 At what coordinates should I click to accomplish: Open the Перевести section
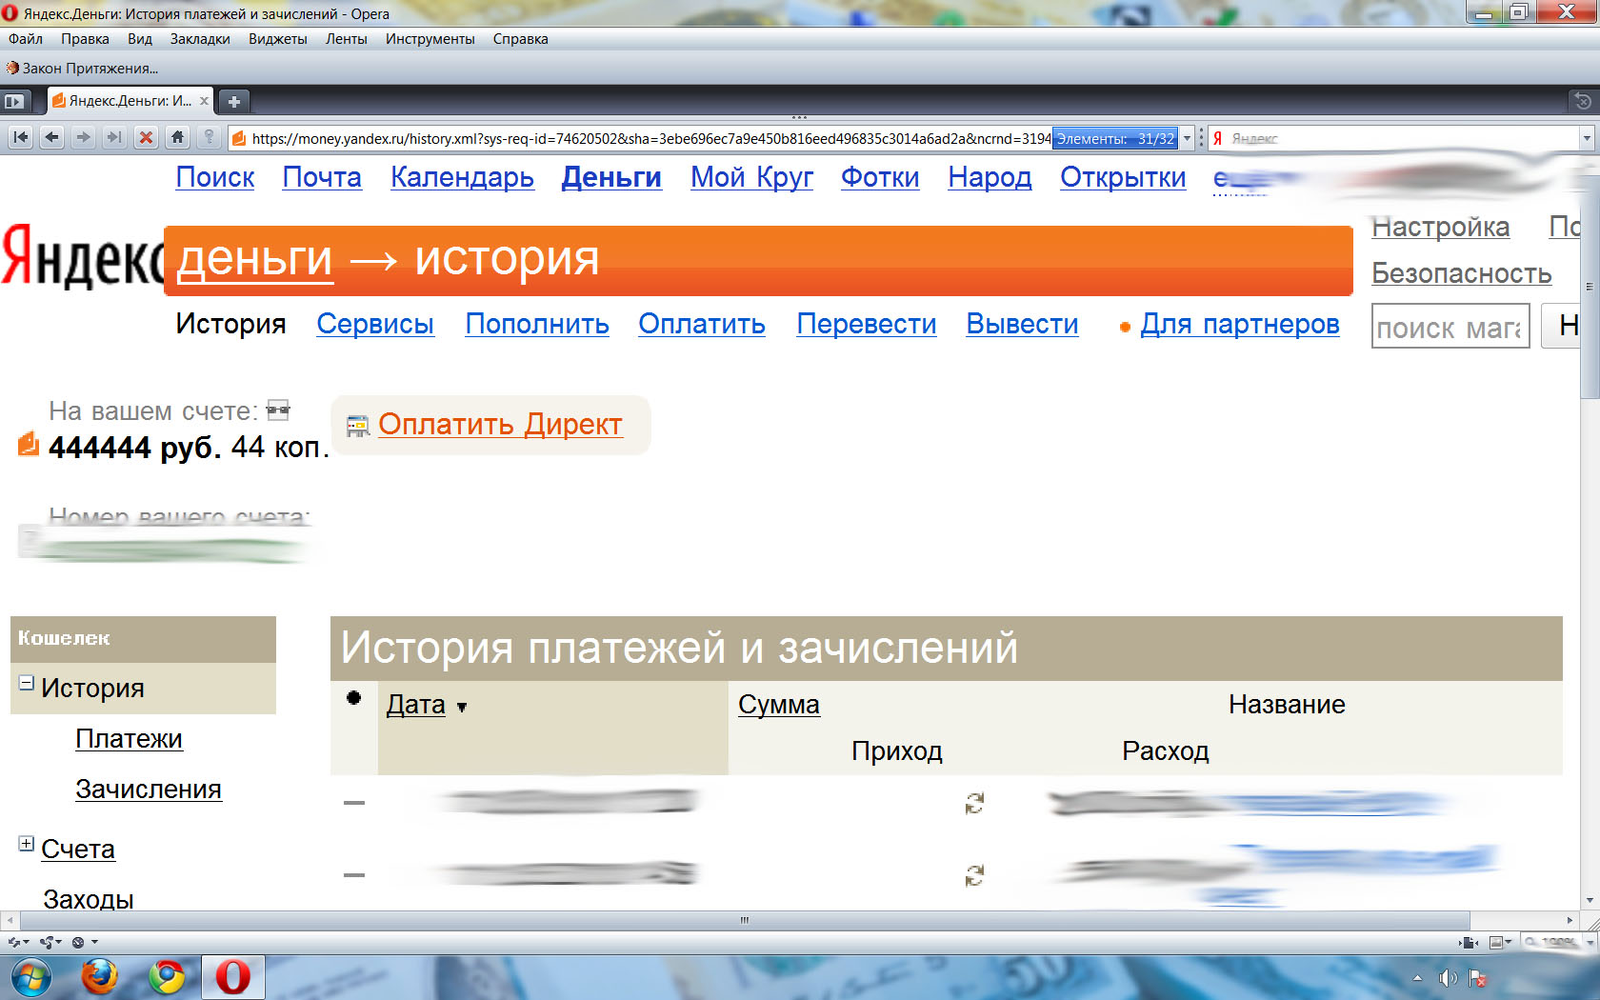point(867,324)
